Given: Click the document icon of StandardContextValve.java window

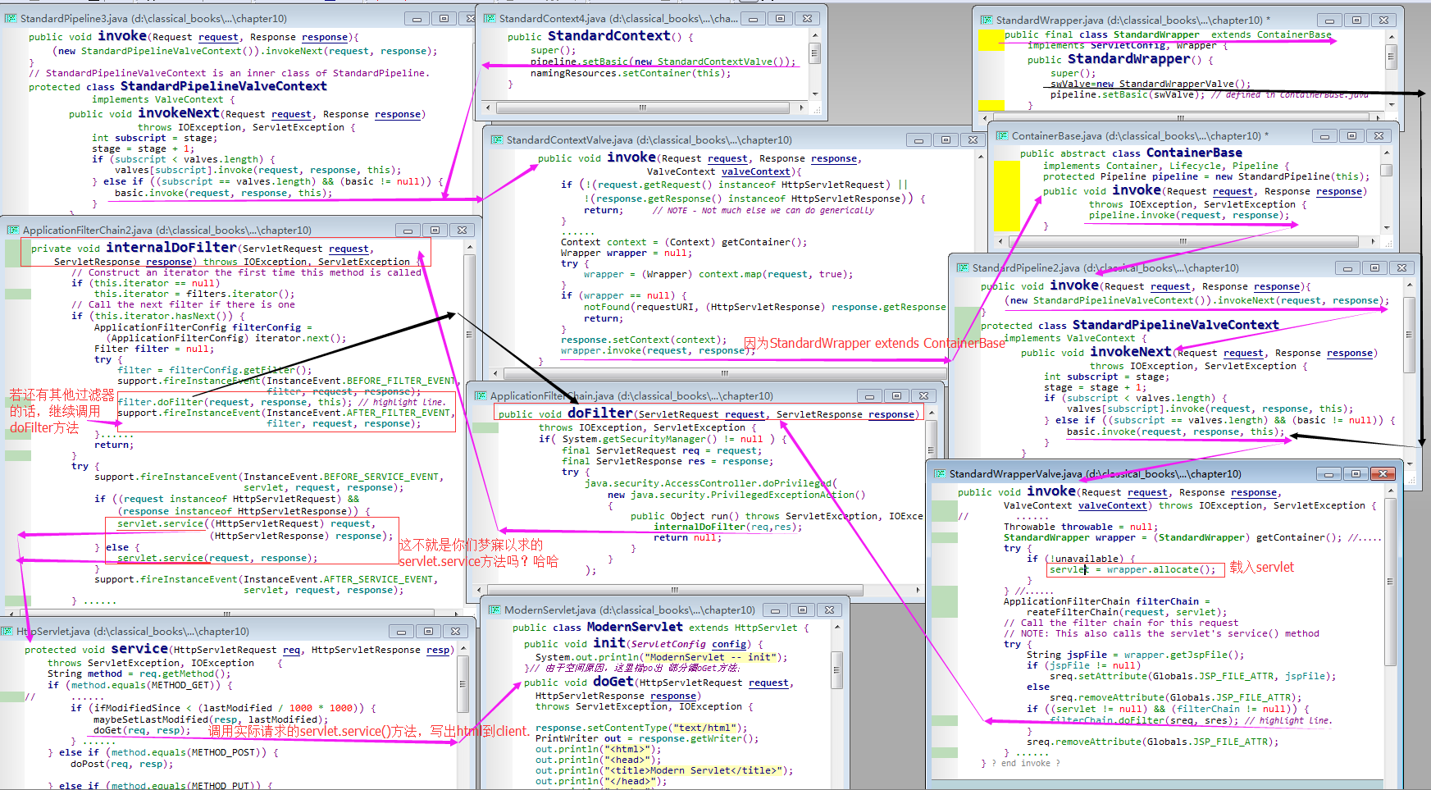Looking at the screenshot, I should point(497,139).
